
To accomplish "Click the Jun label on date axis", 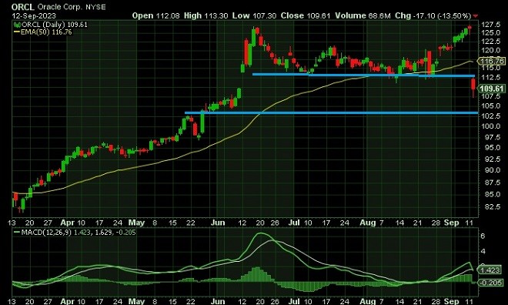I will 218,223.
